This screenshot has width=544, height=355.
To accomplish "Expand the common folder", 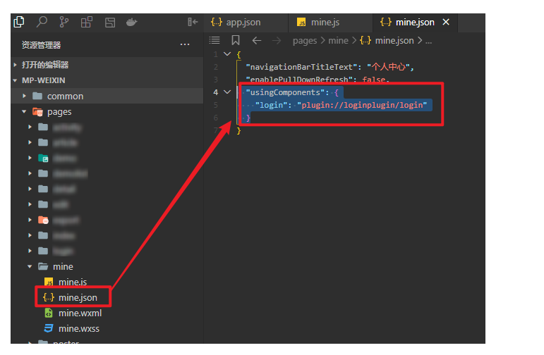I will click(107, 96).
